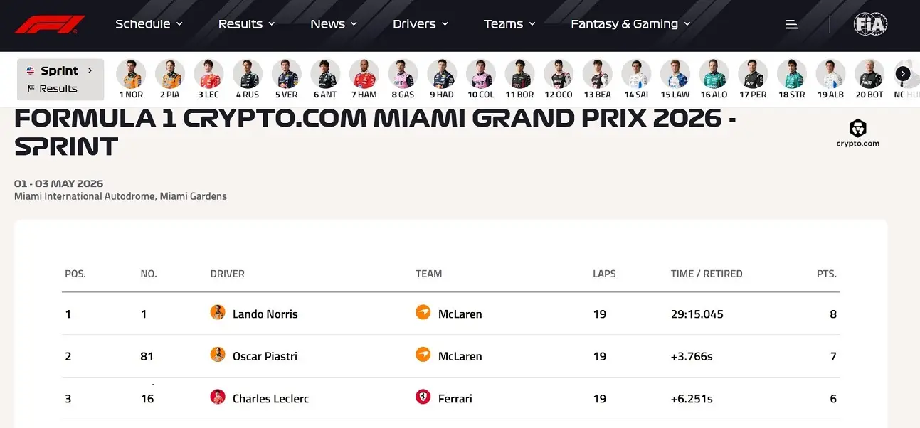Expand the News dropdown menu
The image size is (920, 428).
click(334, 24)
